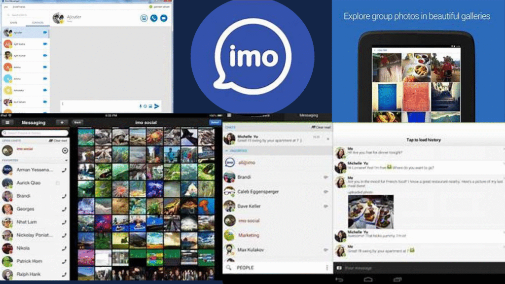505x284 pixels.
Task: Toggle the eye icon next to Brandi
Action: point(325,177)
